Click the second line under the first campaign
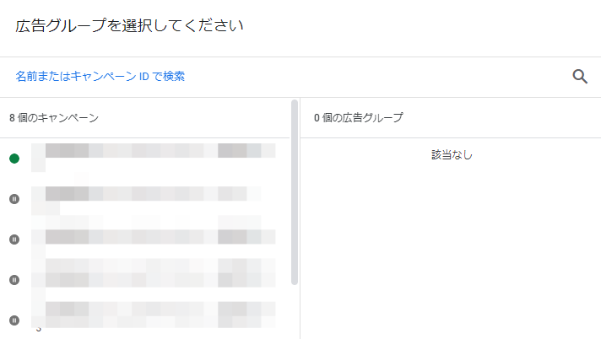The height and width of the screenshot is (339, 601). [x=39, y=166]
